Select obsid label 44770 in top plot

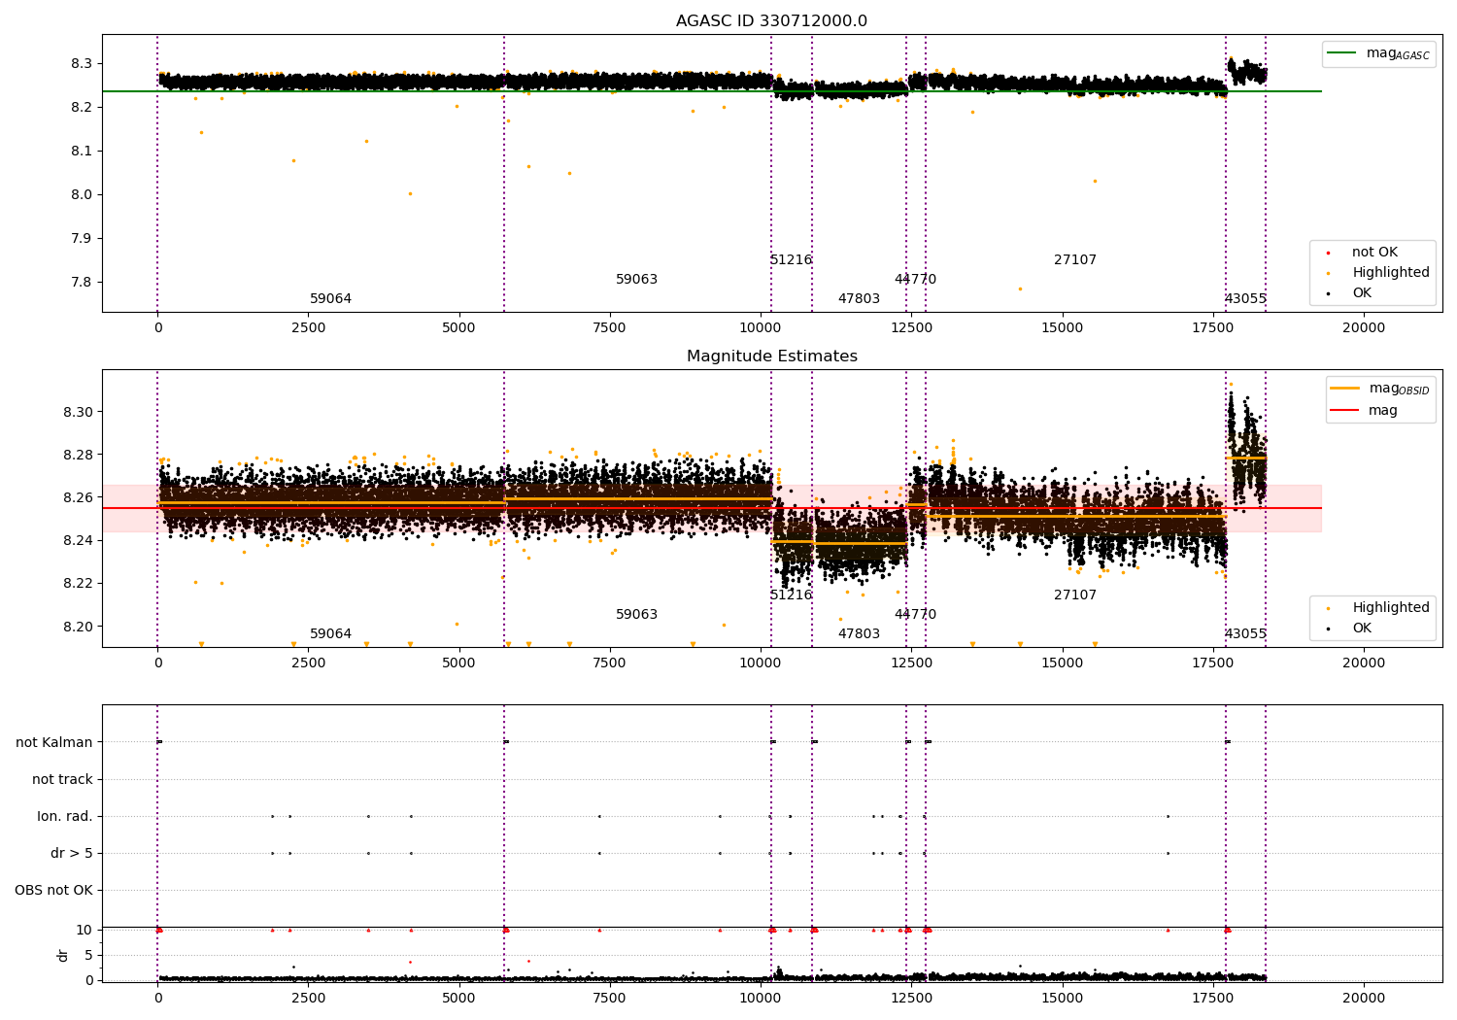coord(915,280)
